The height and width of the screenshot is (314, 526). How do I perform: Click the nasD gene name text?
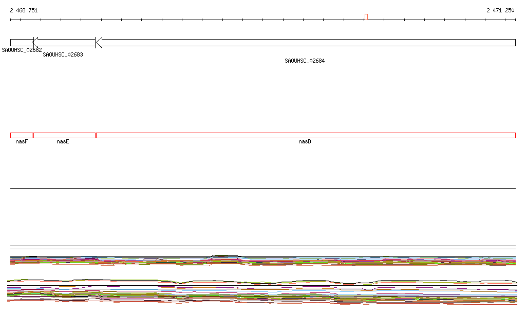pyautogui.click(x=305, y=141)
